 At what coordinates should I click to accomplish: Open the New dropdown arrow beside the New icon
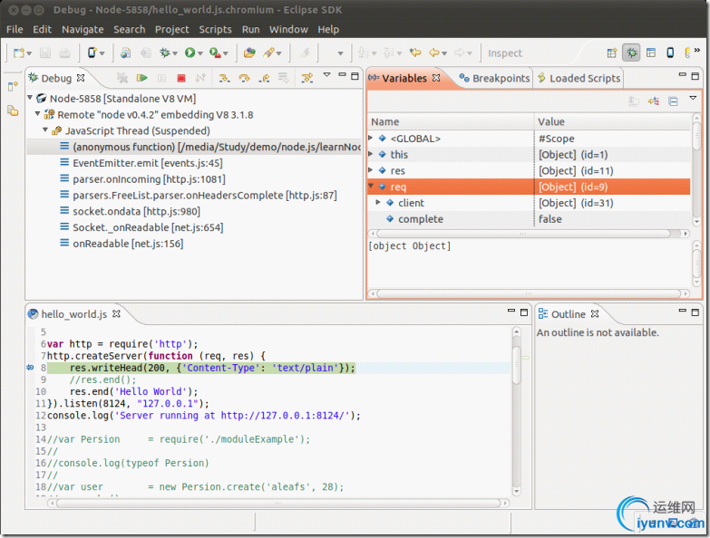pos(29,53)
